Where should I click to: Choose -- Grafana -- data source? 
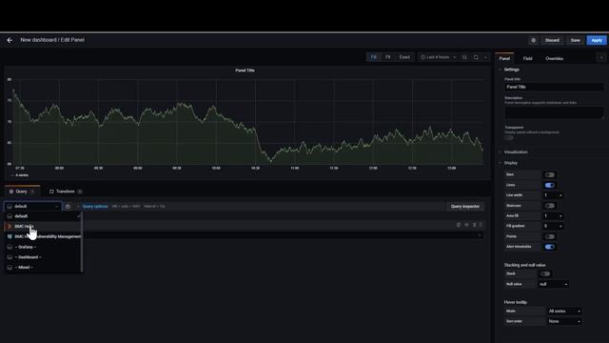[x=43, y=247]
